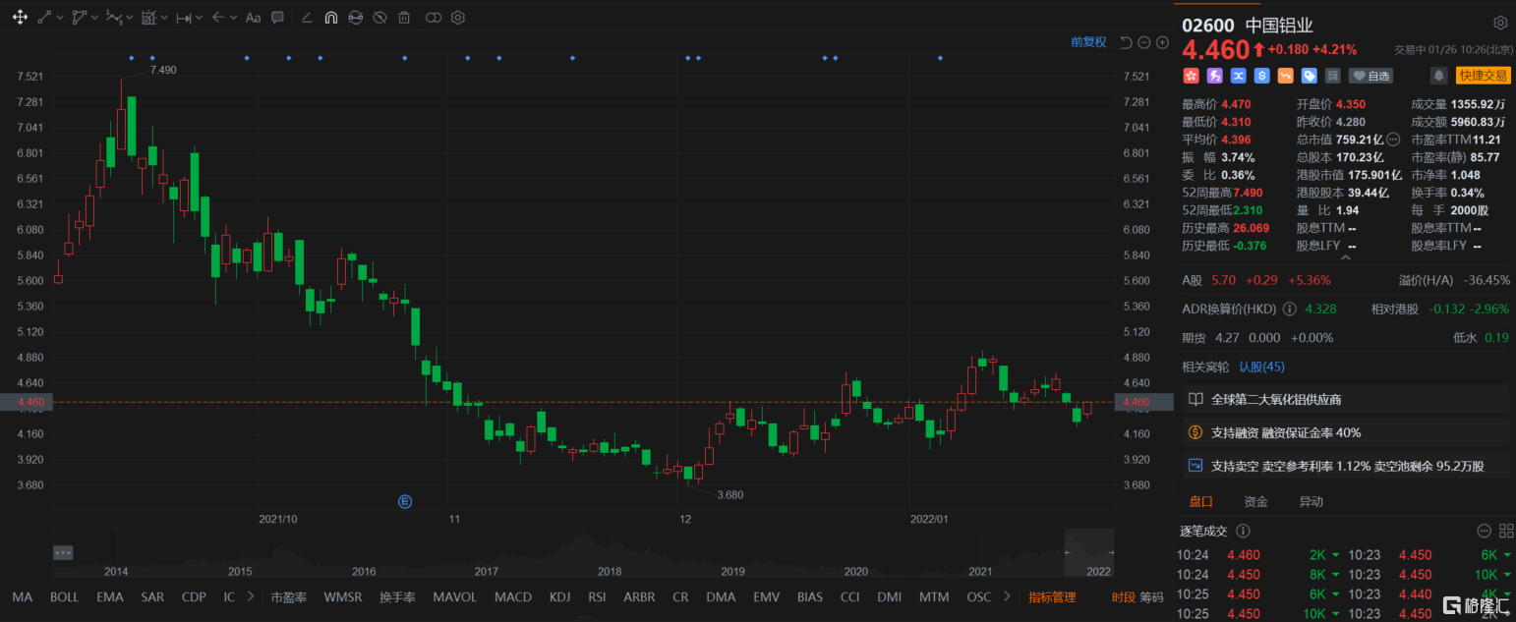Open the measure tool dropdown arrow
Viewport: 1516px width, 622px height.
(200, 18)
